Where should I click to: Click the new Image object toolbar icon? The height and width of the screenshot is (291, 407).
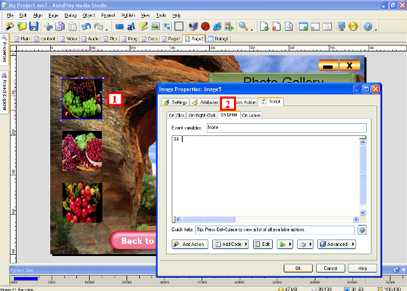pyautogui.click(x=156, y=27)
